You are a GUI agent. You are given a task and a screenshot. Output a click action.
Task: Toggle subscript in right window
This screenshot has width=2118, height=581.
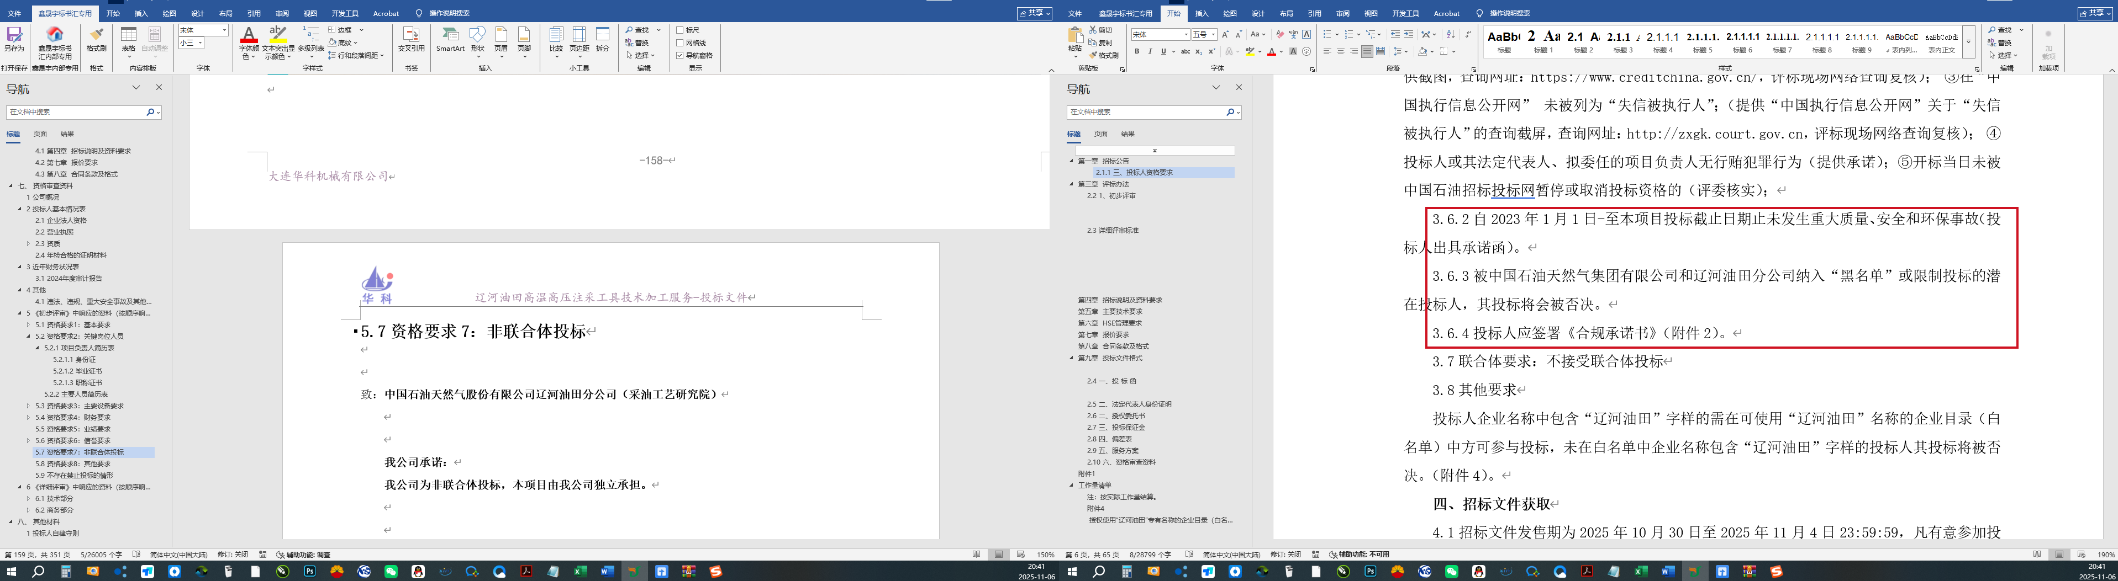point(1199,52)
